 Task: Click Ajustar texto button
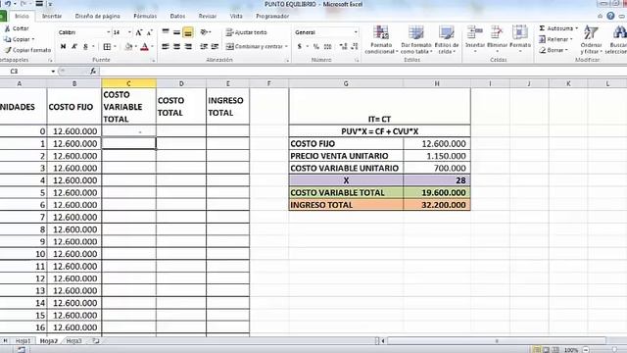point(246,32)
